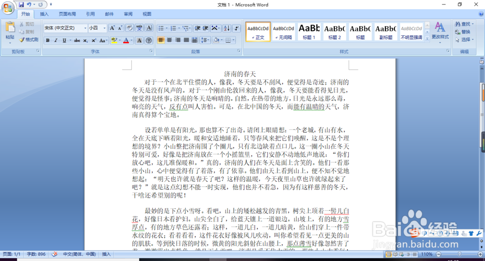Apply the 标题 1 style
The image size is (485, 261).
pos(309,31)
